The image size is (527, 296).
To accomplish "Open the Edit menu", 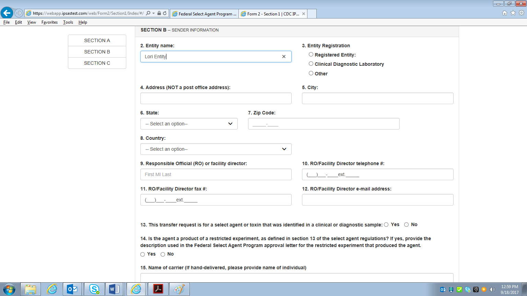I will [x=19, y=22].
